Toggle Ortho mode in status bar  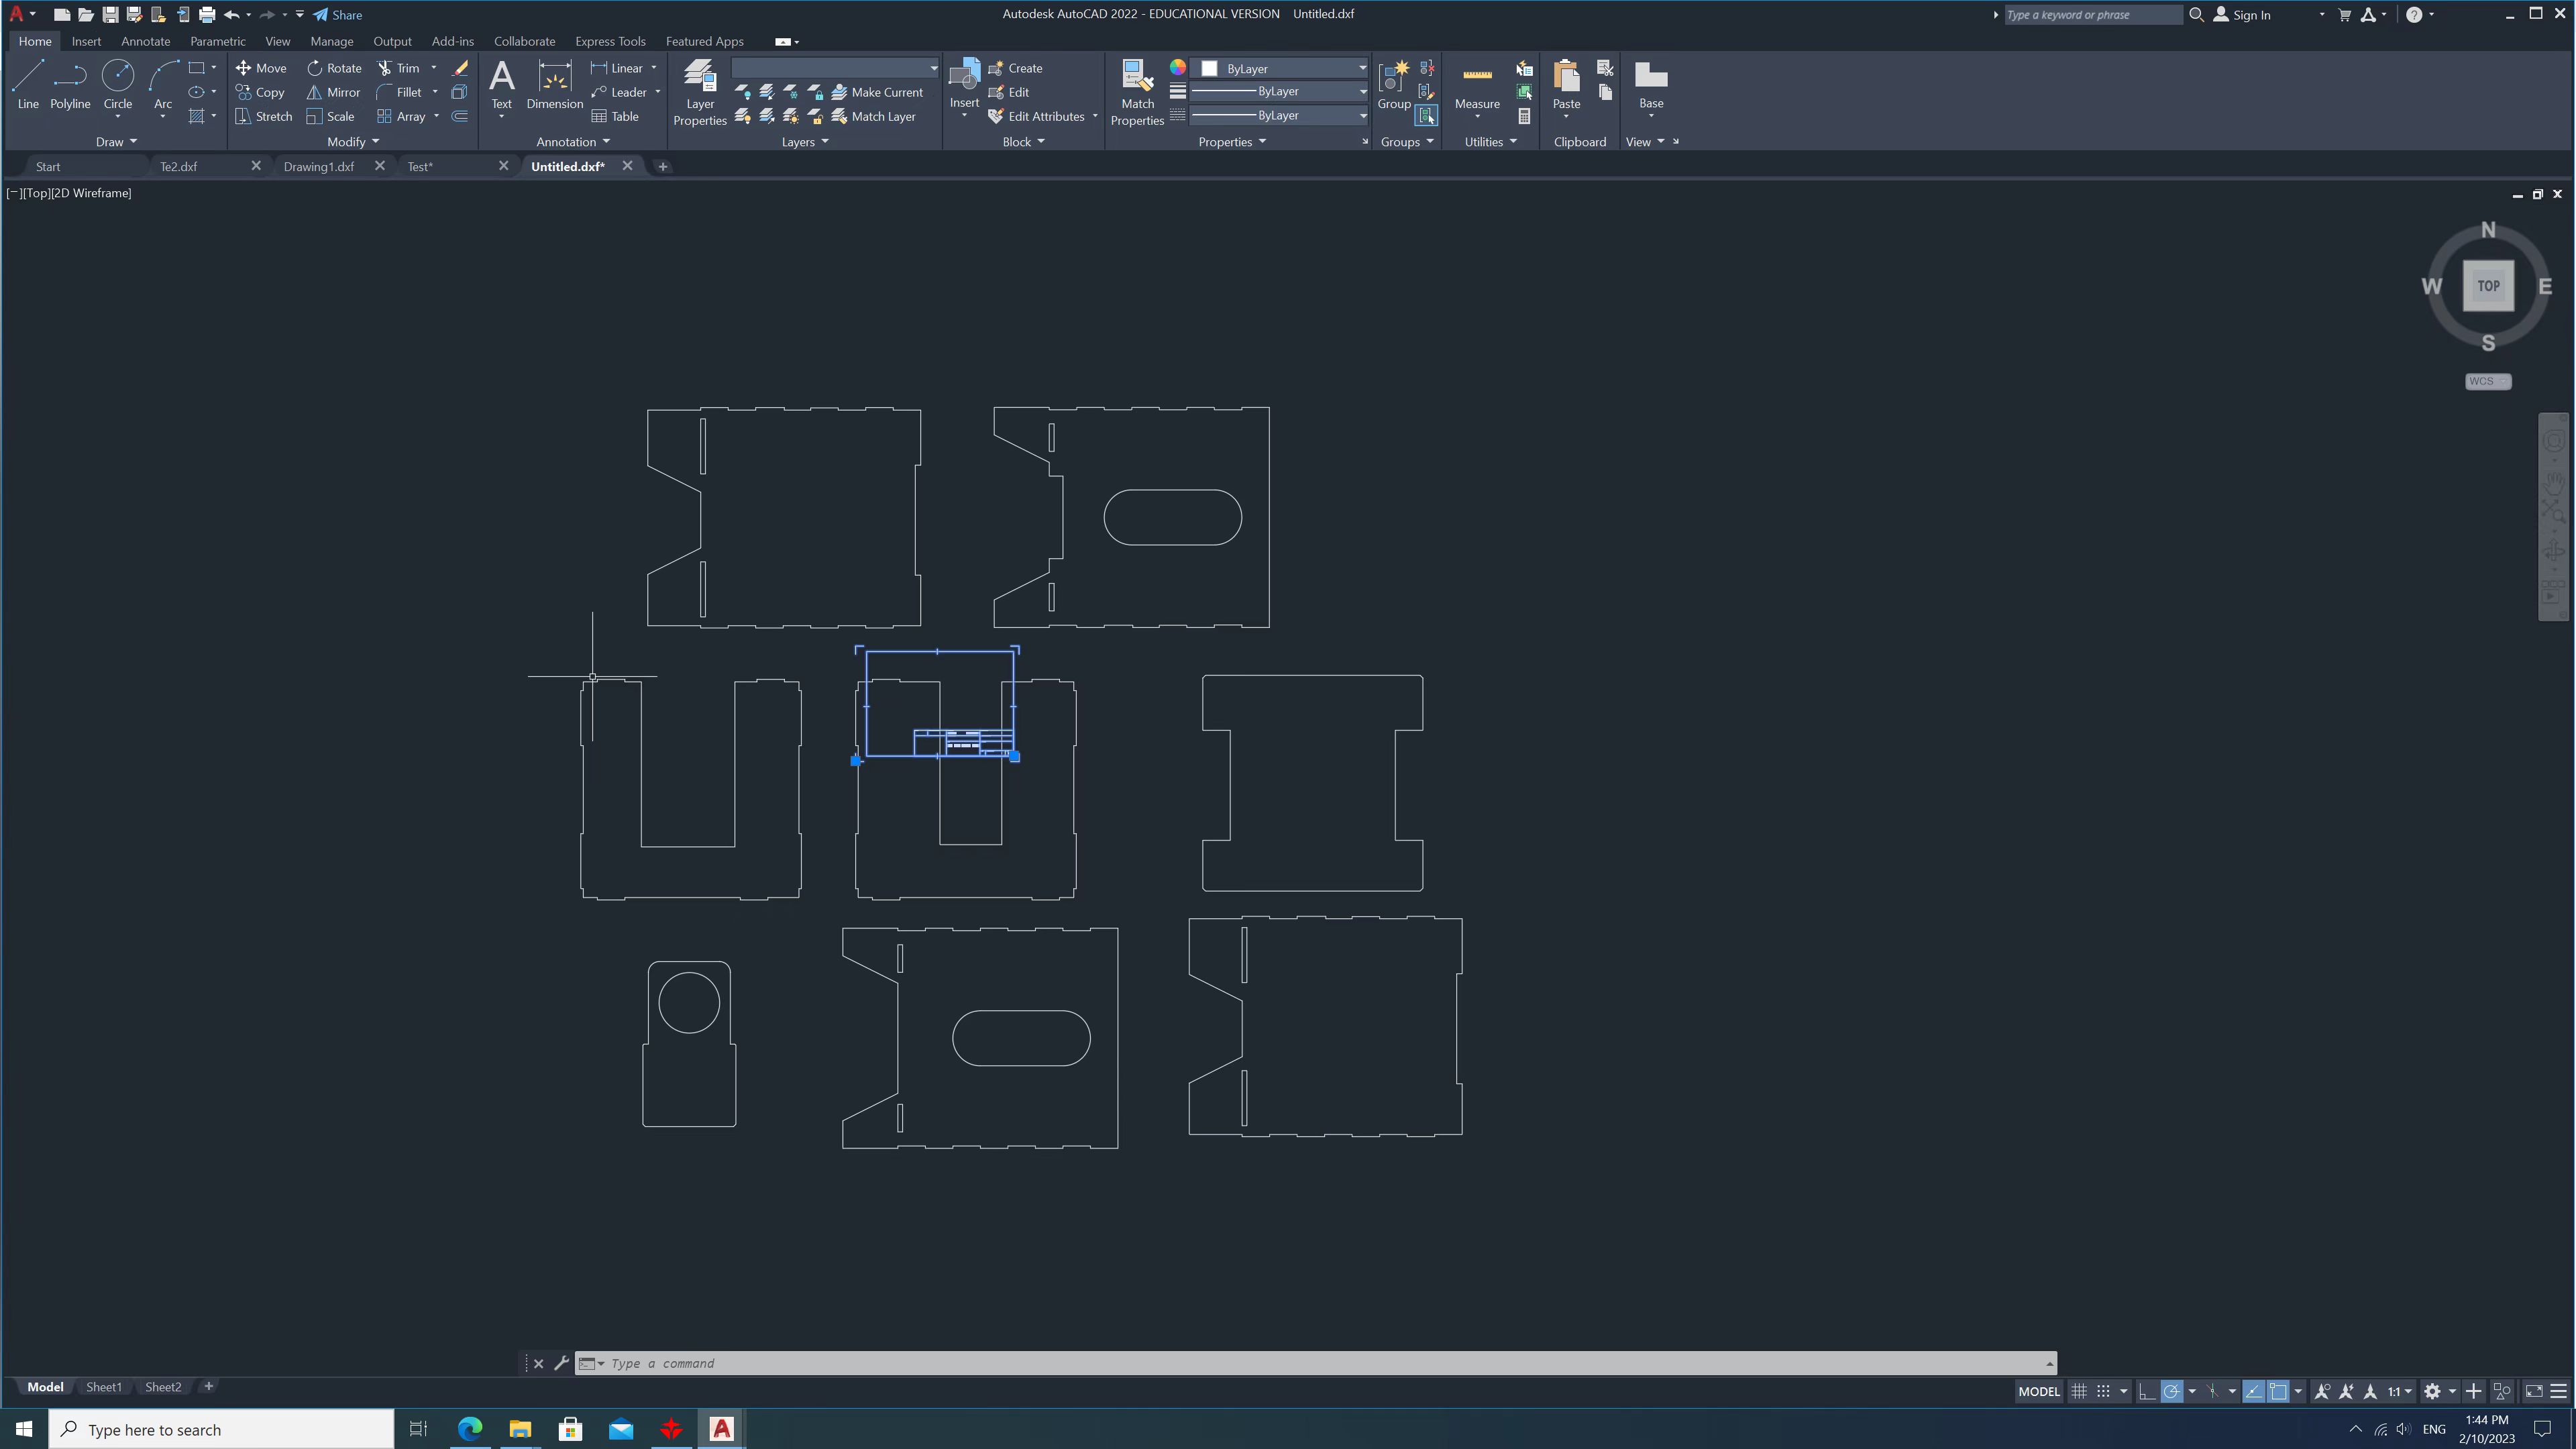pyautogui.click(x=2147, y=1391)
